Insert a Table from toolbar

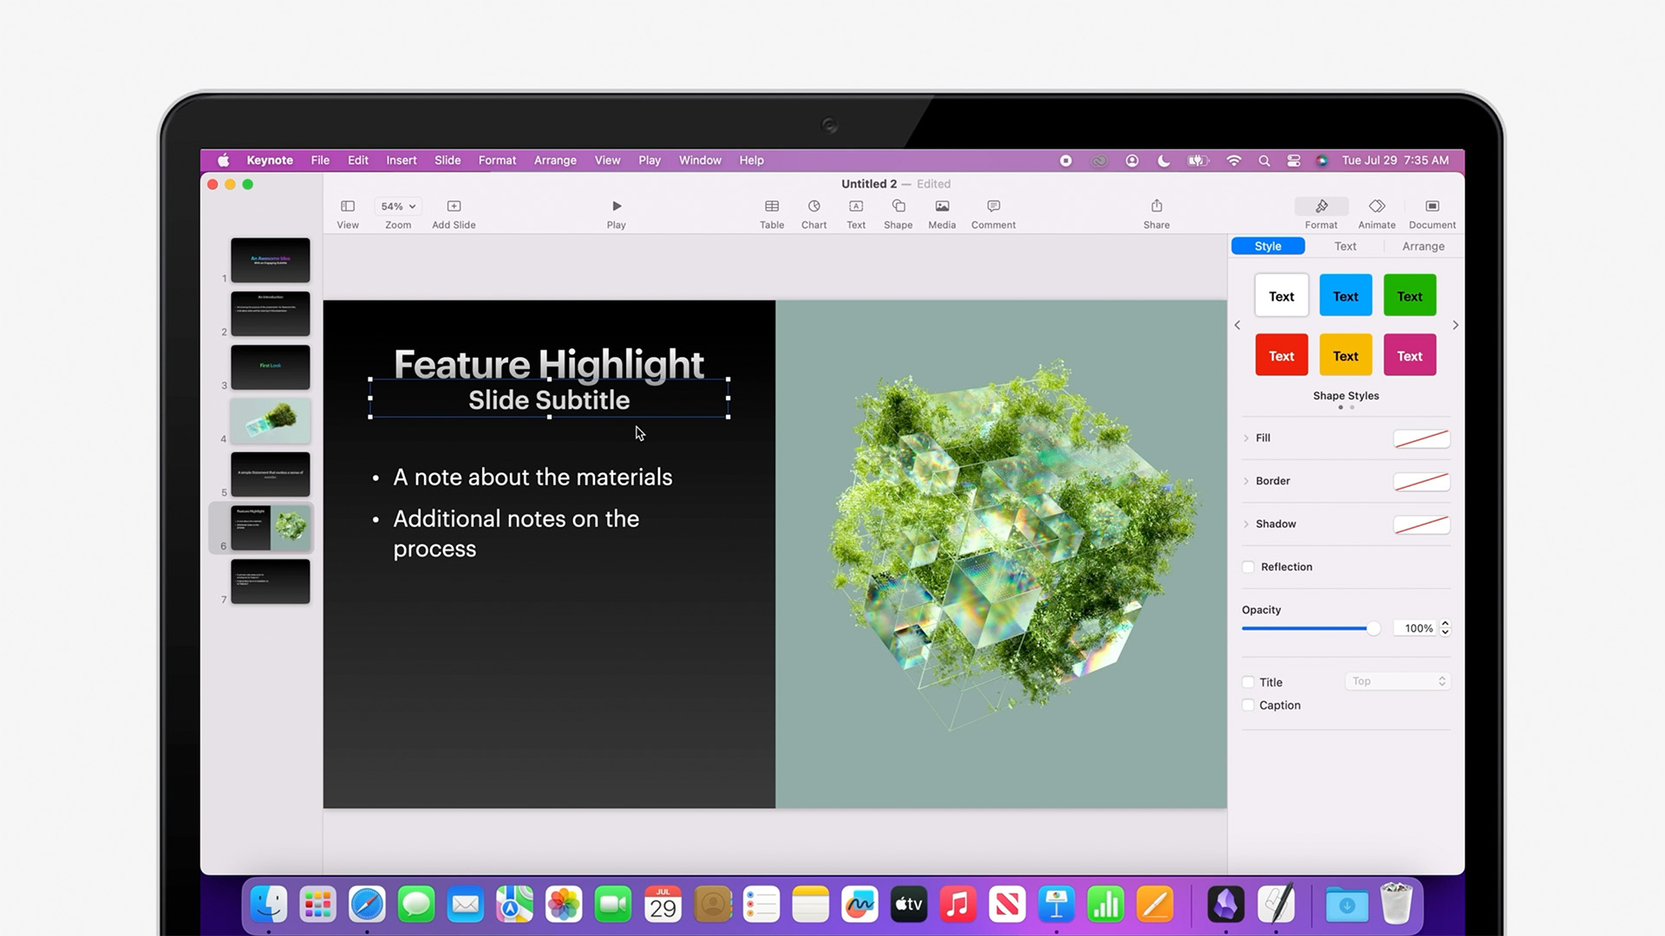[771, 206]
